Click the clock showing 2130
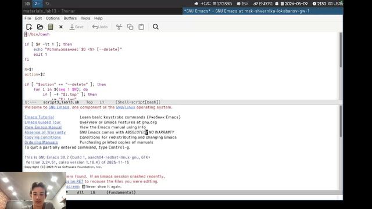This screenshot has height=209, width=372. point(319,3)
